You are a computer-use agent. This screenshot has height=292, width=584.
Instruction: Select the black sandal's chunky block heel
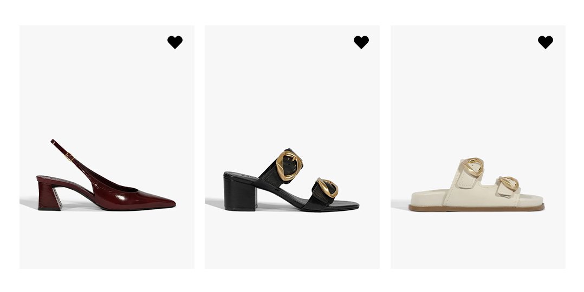[239, 193]
